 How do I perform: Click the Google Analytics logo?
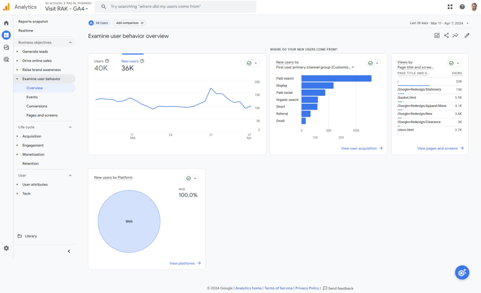tap(6, 7)
